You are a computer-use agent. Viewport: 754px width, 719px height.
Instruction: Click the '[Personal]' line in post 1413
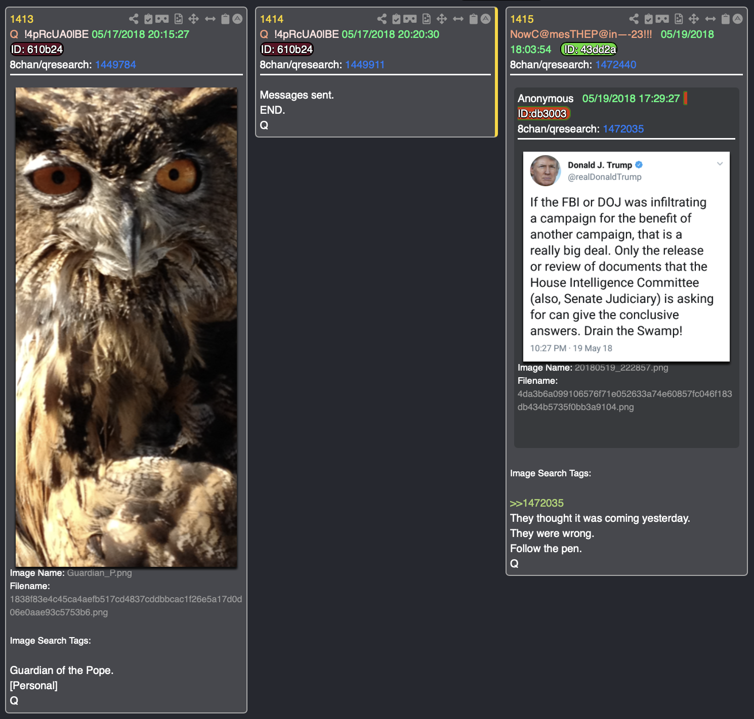[34, 686]
